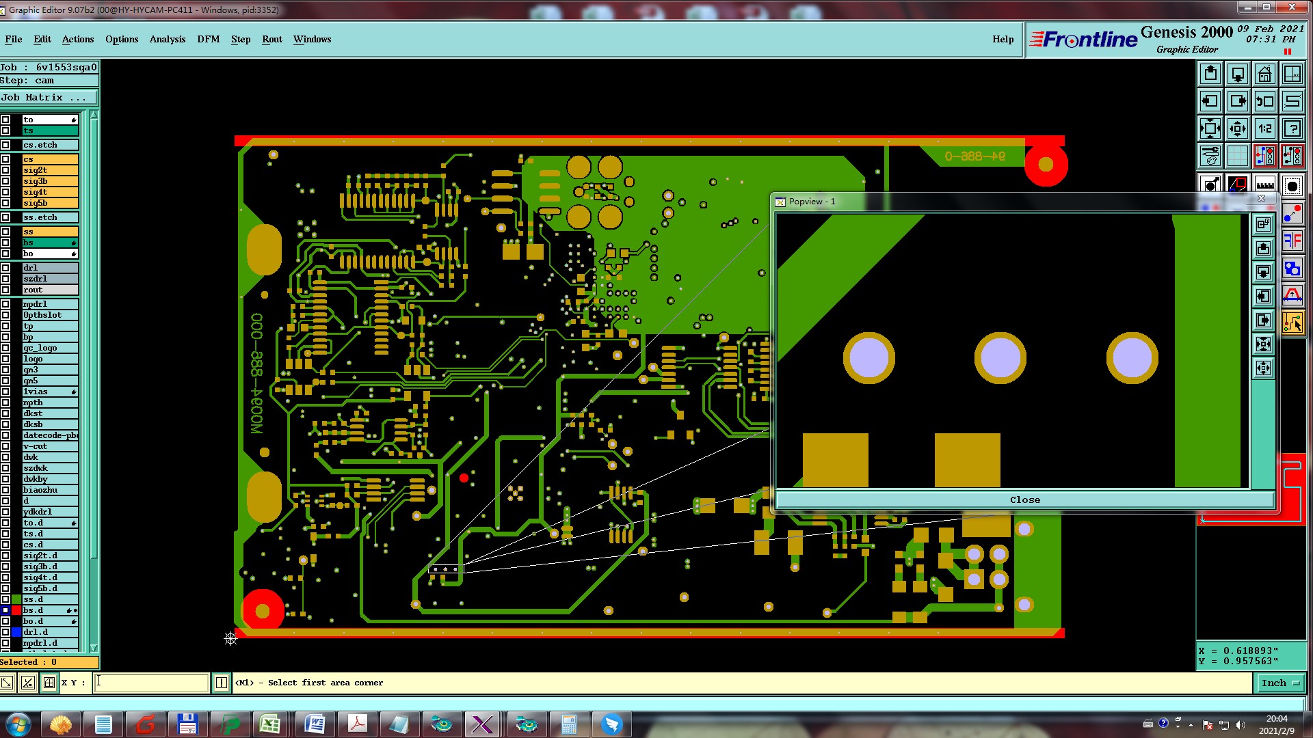1313x738 pixels.
Task: Click the X Y coordinate input field
Action: [151, 682]
